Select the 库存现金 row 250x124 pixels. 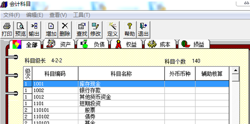click(126, 84)
